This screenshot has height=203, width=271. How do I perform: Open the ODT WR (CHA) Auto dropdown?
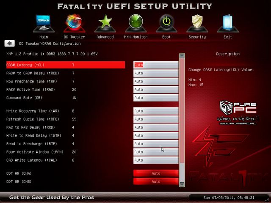pos(156,173)
